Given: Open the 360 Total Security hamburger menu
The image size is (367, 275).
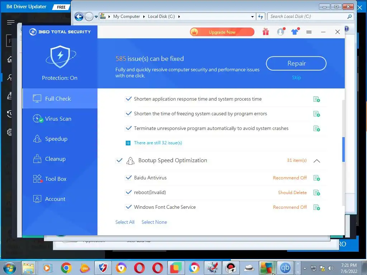Looking at the screenshot, I should tap(309, 32).
